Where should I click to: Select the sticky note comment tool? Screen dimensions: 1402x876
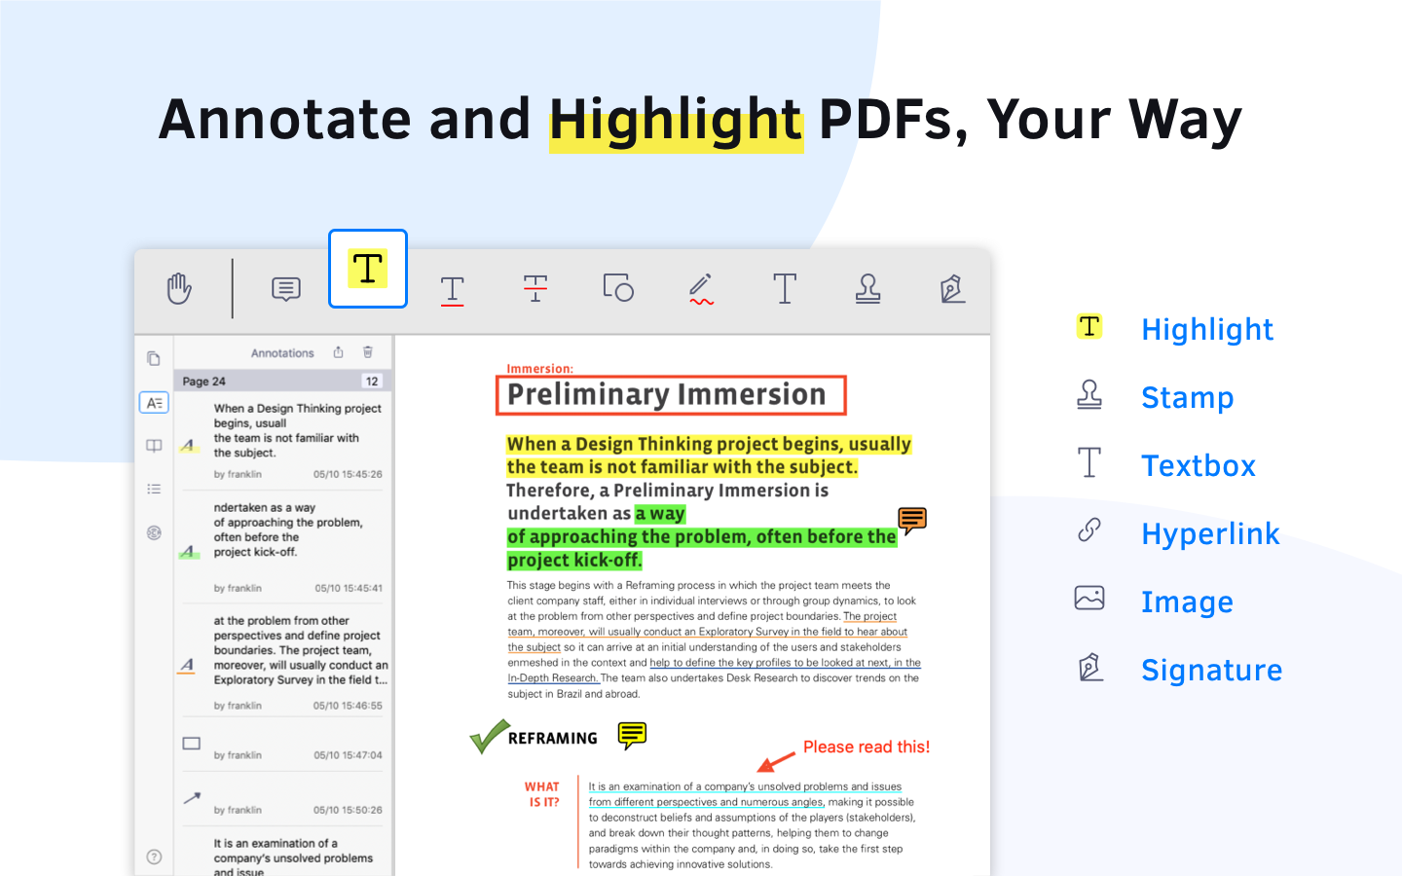[284, 288]
